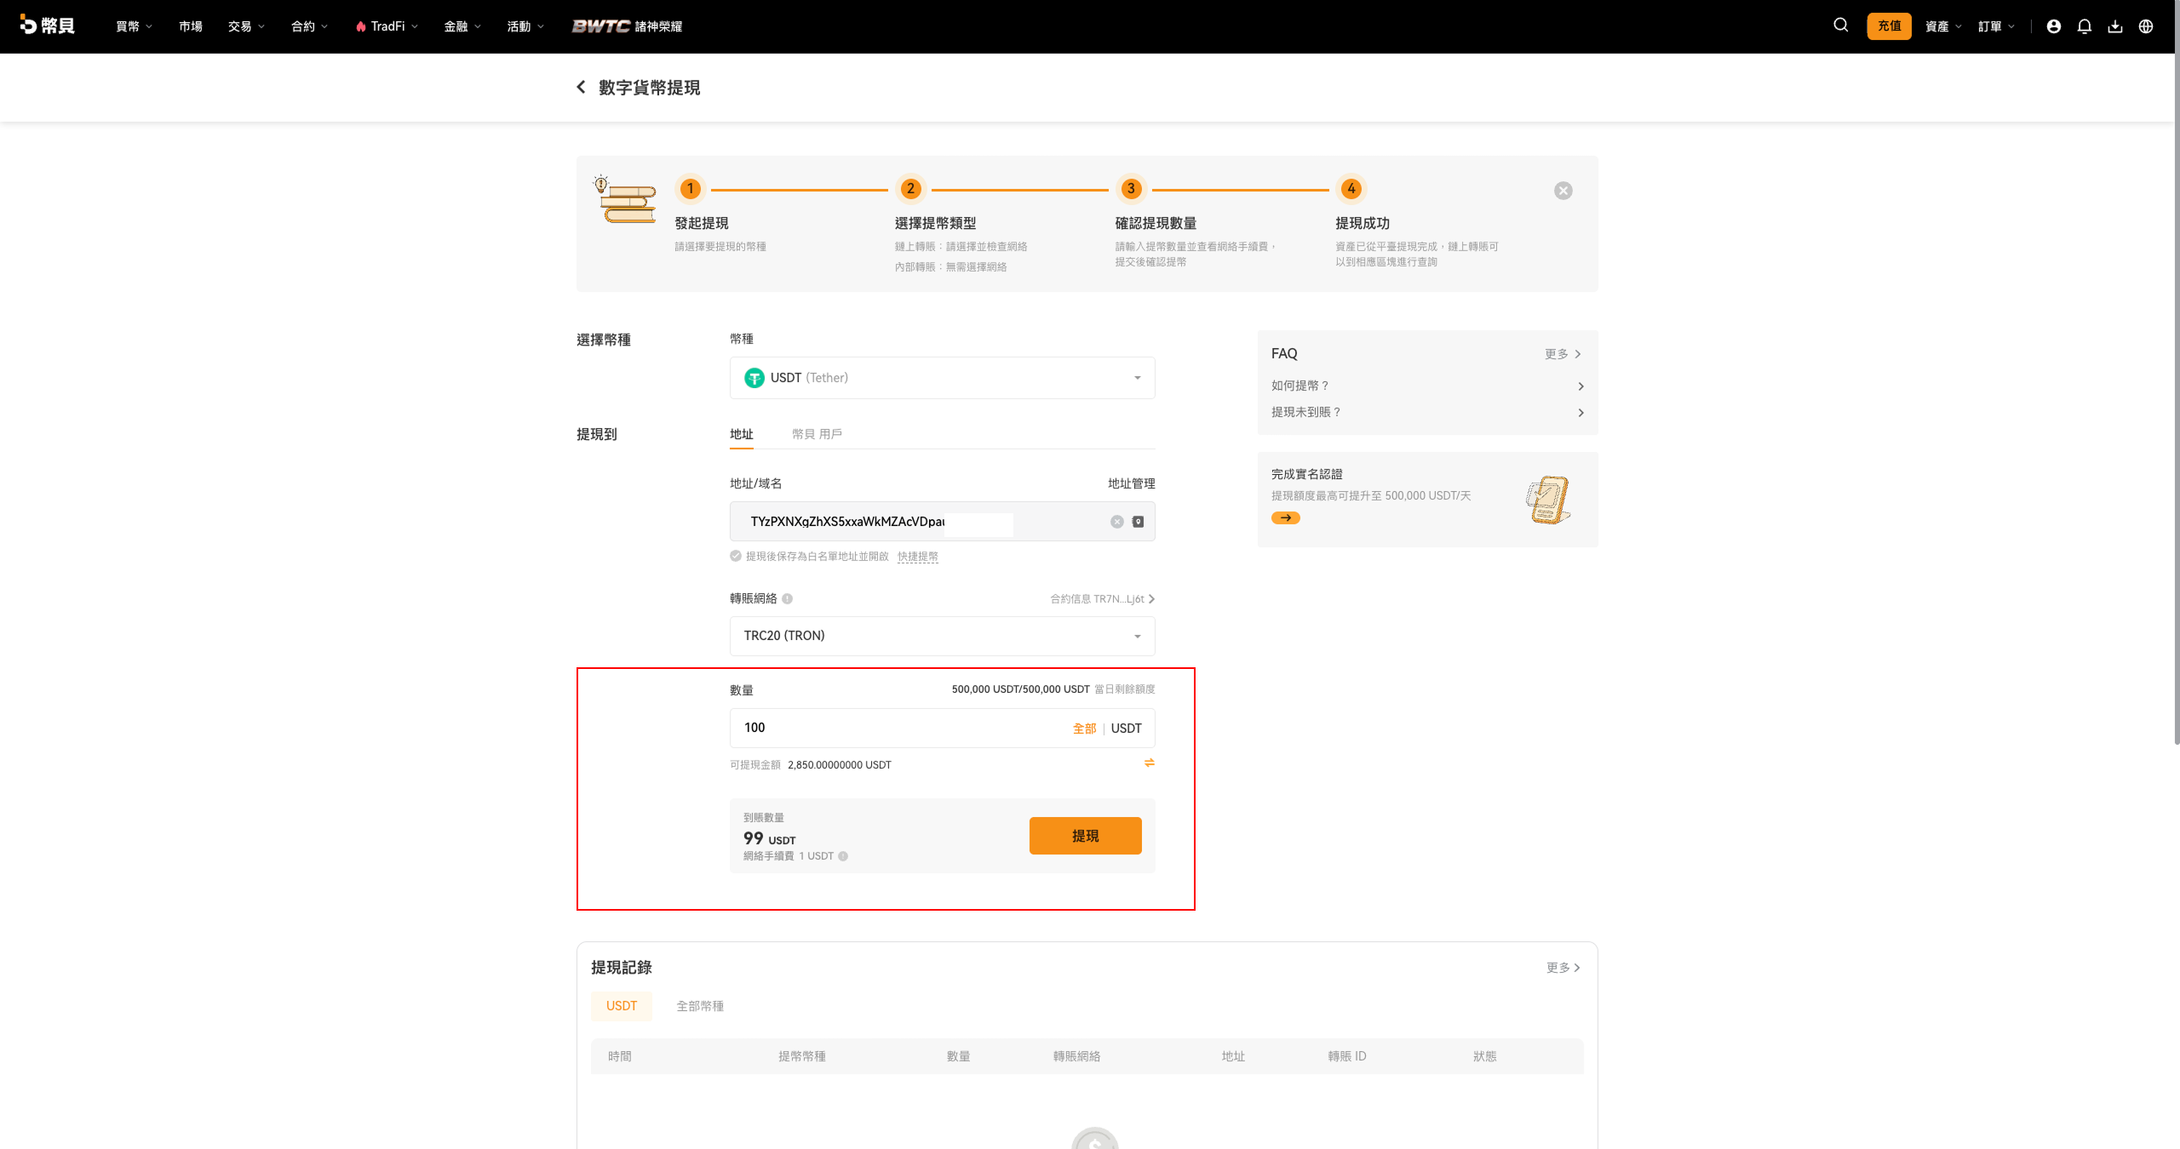Click info icon beside 網絡手續費 1 USDT
This screenshot has height=1149, width=2180.
(x=842, y=856)
